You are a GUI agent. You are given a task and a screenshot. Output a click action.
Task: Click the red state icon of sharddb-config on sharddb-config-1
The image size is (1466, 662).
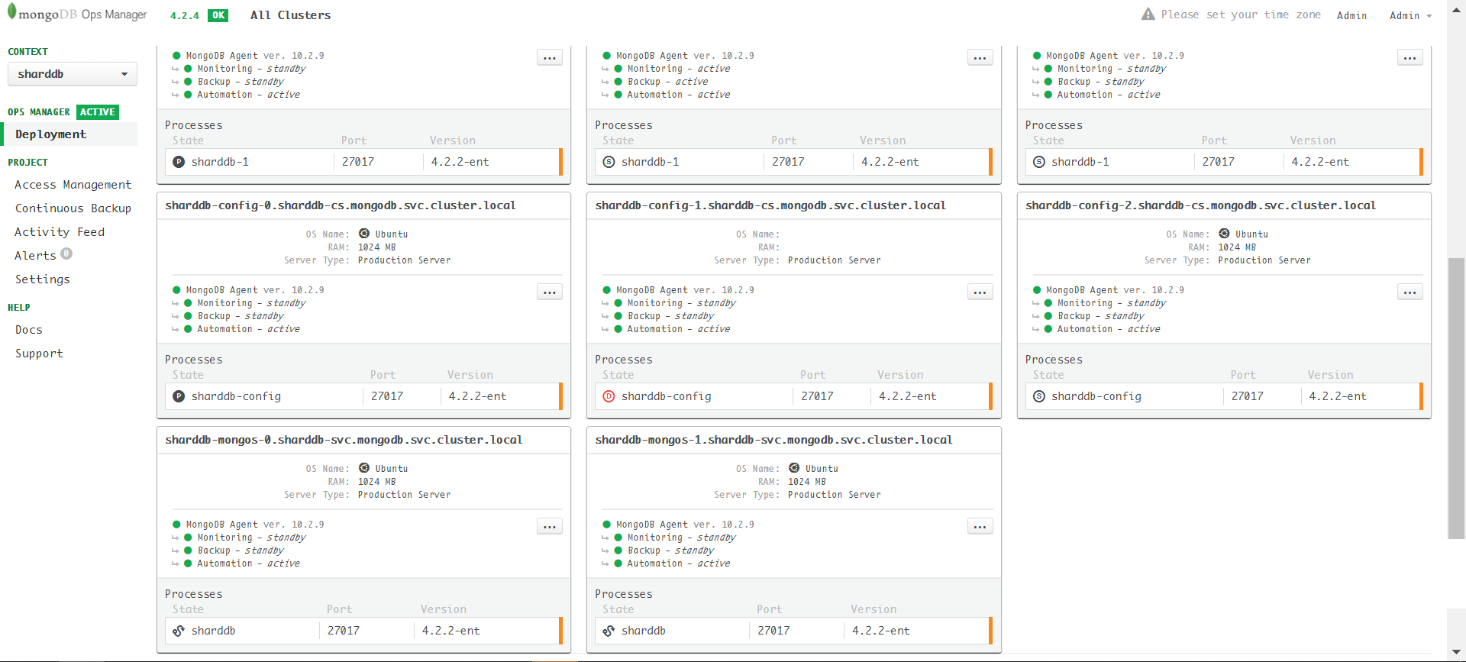[609, 396]
